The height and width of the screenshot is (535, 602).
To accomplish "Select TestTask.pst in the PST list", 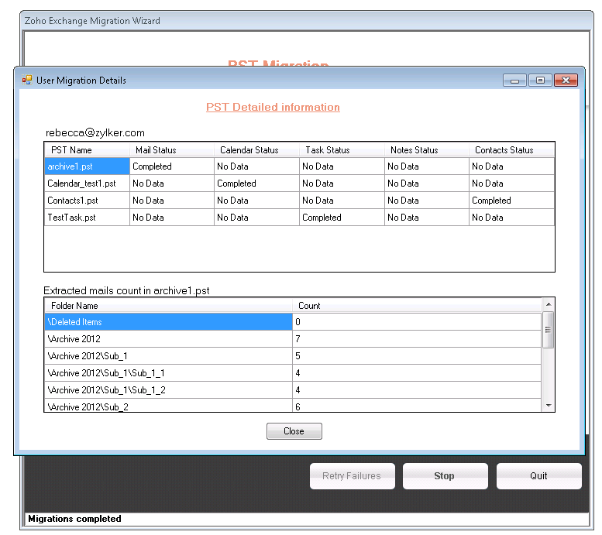I will click(86, 218).
